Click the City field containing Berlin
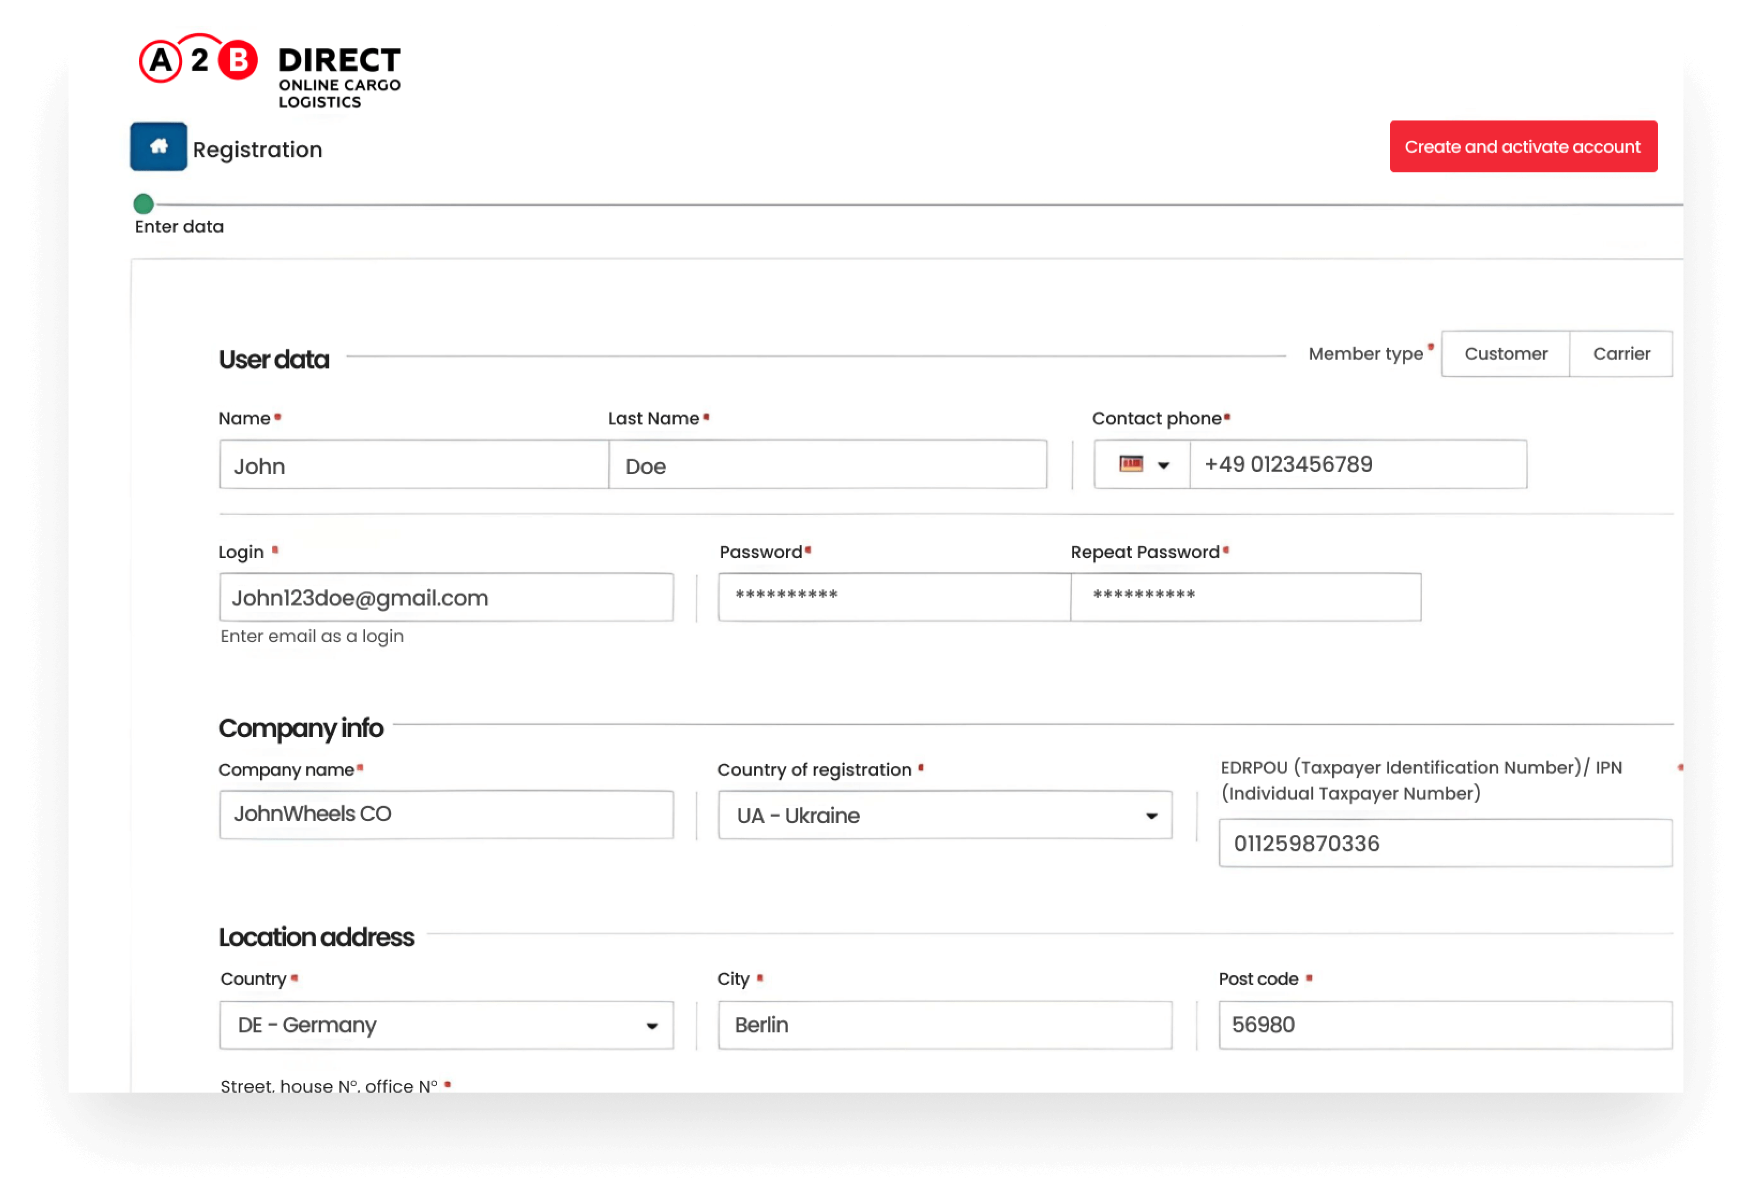The image size is (1752, 1204). click(945, 1025)
